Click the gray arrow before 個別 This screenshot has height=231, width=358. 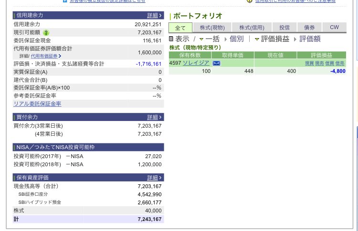point(226,39)
